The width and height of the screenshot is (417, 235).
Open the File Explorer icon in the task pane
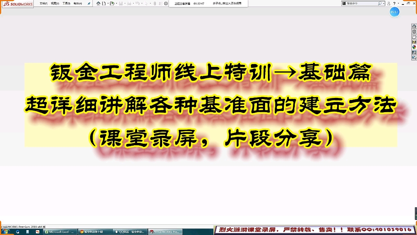(414, 37)
